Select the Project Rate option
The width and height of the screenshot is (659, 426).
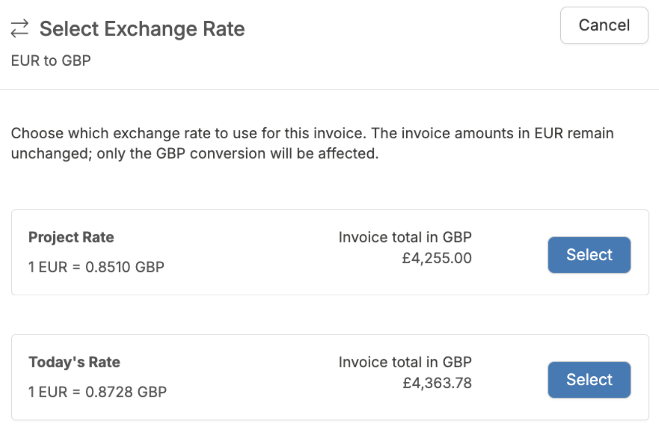(588, 255)
